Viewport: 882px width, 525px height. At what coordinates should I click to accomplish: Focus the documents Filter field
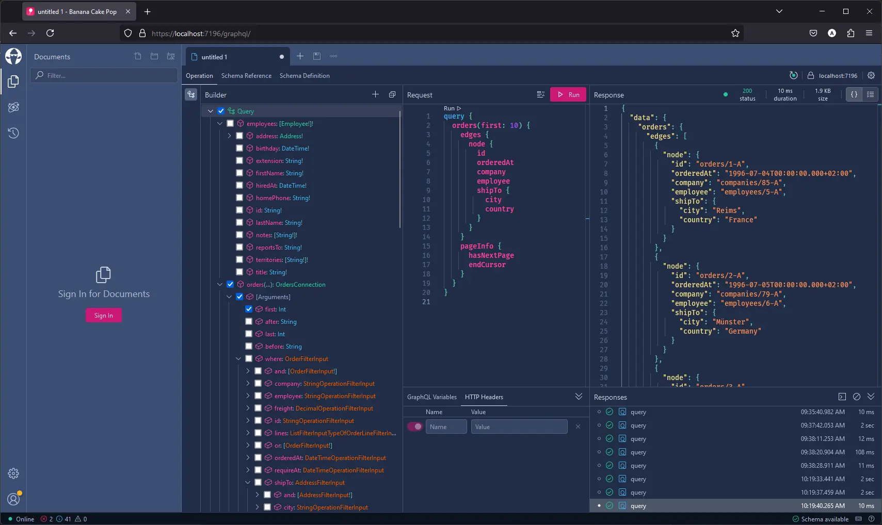pyautogui.click(x=104, y=75)
